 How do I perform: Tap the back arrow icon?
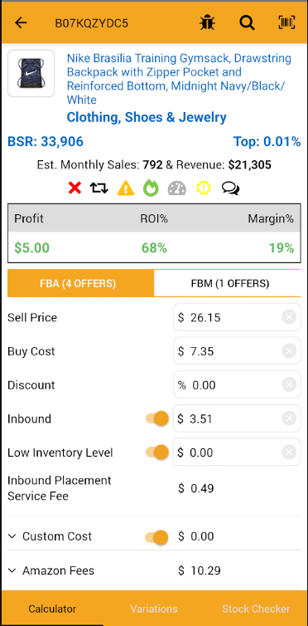(21, 22)
